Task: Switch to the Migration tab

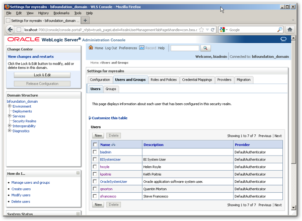Action: point(244,80)
